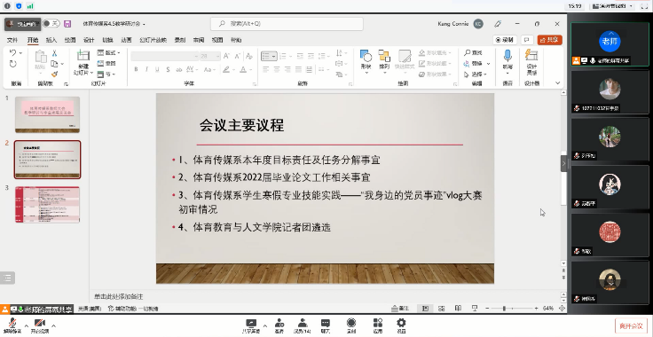This screenshot has height=337, width=653.
Task: Click the save icon in title bar
Action: click(x=67, y=24)
